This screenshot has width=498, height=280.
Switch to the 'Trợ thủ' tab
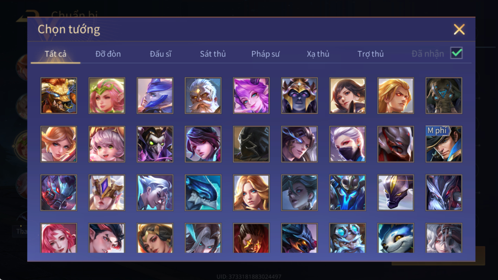tap(370, 54)
